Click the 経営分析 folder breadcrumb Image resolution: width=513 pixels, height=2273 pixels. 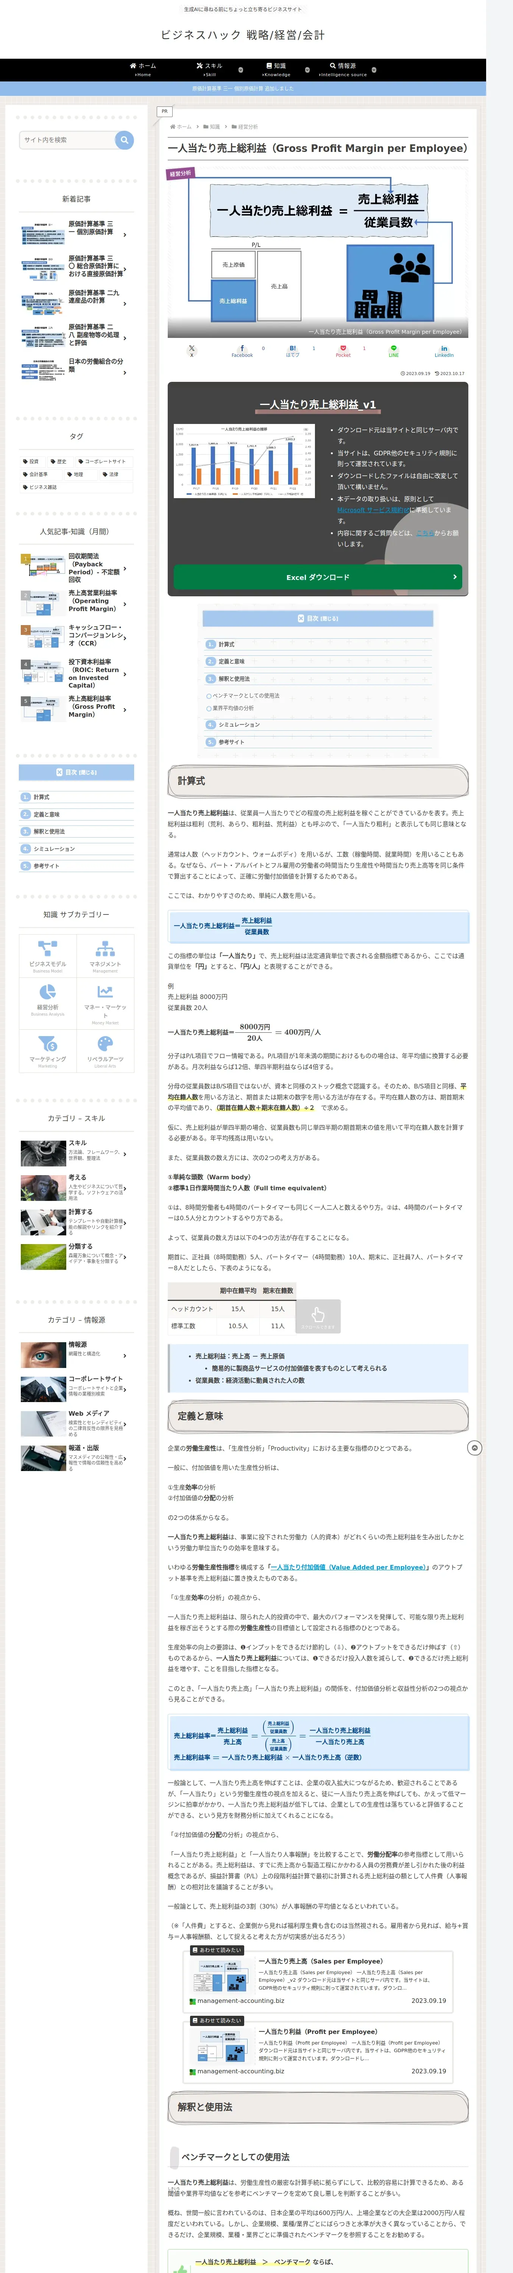(245, 127)
